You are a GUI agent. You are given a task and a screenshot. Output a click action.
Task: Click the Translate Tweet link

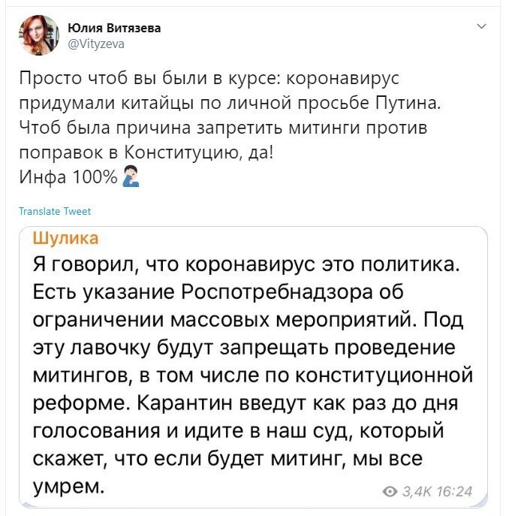55,211
